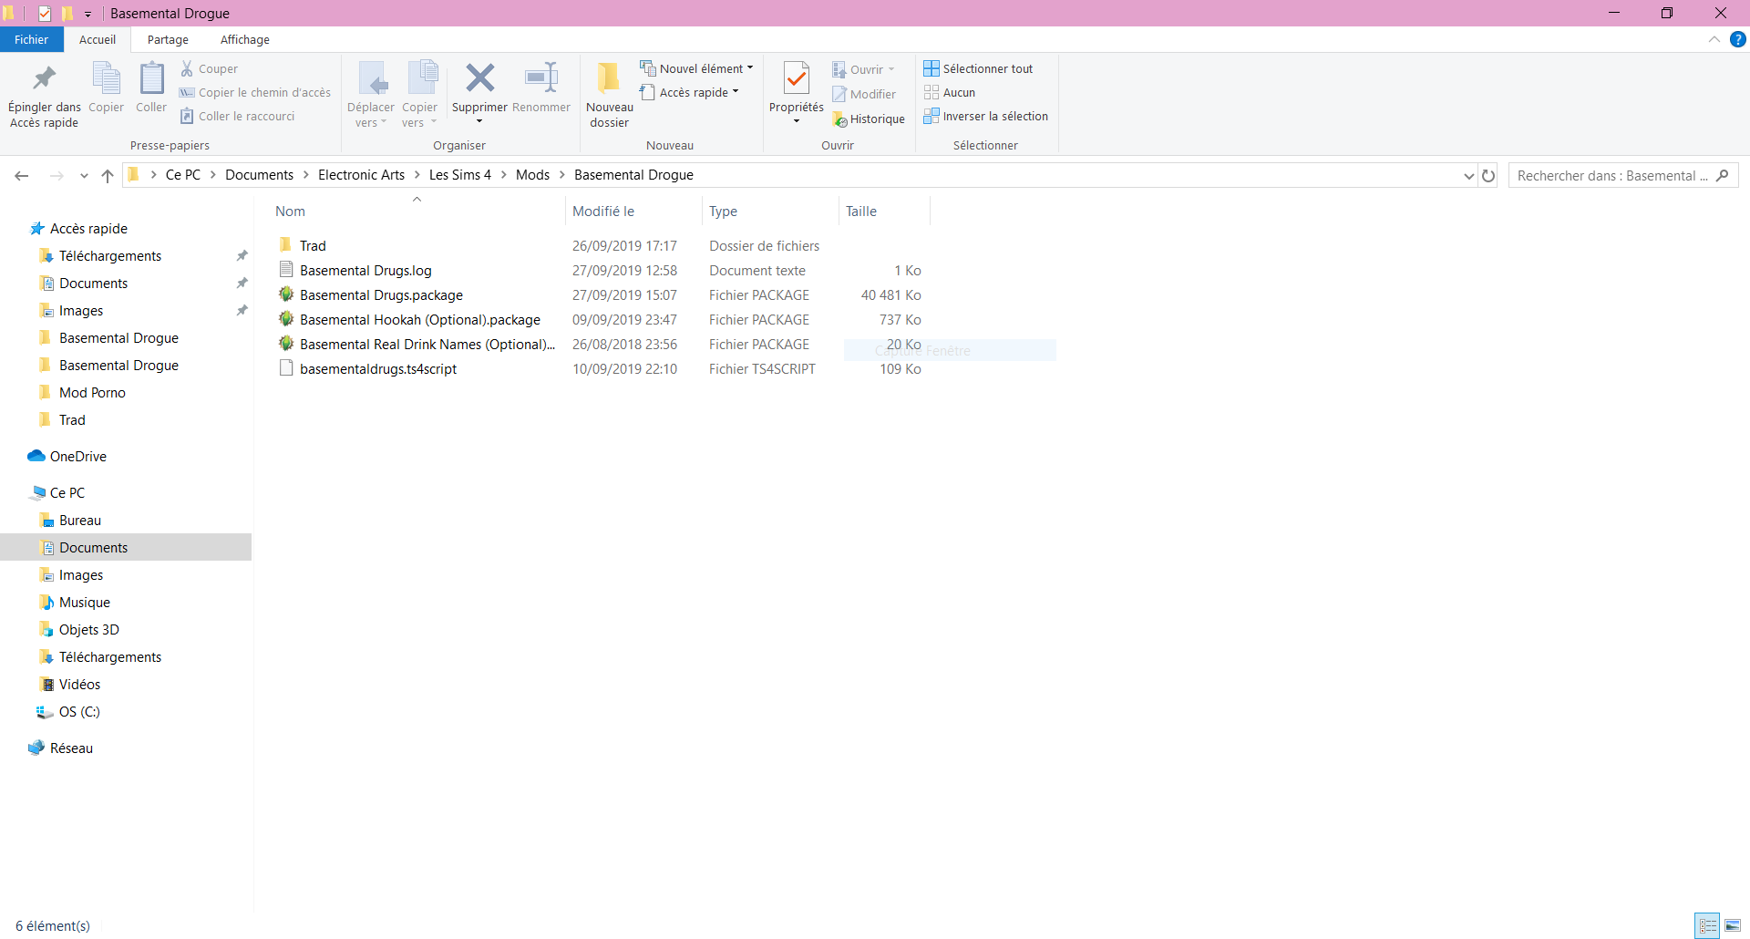Select Basemental Drugs.package file
Screen dimensions: 1750x939
[x=381, y=294]
